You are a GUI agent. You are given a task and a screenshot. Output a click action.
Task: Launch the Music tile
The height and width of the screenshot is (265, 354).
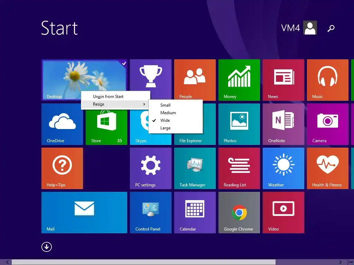(x=328, y=80)
